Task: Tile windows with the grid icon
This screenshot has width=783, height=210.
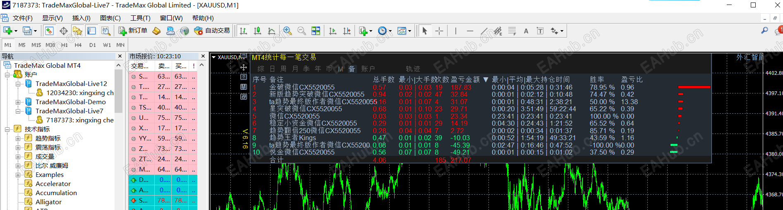Action: click(x=316, y=31)
